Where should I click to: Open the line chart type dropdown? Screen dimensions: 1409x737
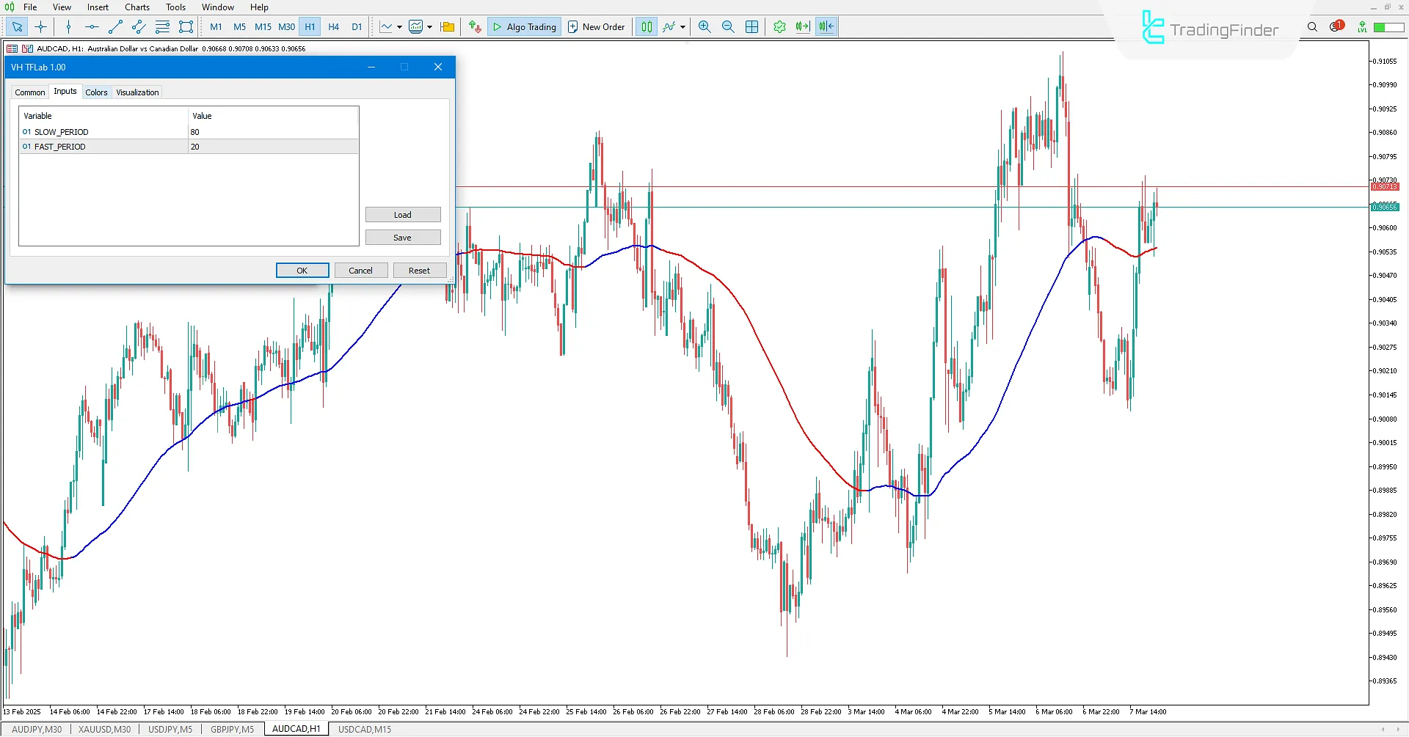(398, 27)
